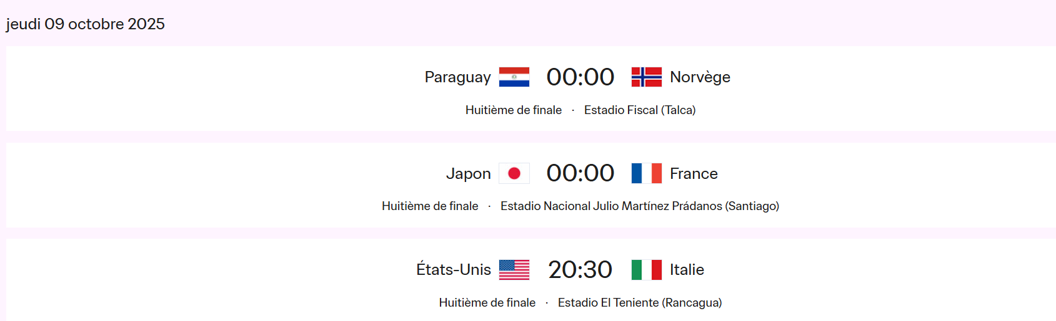Open the Norvège team name link
Viewport: 1056px width, 321px height.
(x=700, y=77)
